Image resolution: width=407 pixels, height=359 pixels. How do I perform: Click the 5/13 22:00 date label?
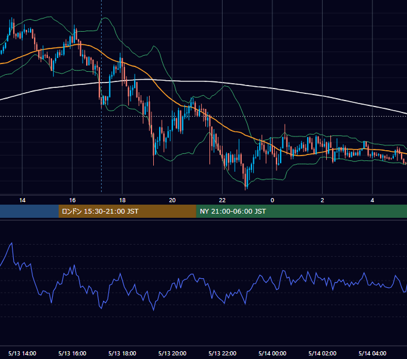pyautogui.click(x=223, y=353)
